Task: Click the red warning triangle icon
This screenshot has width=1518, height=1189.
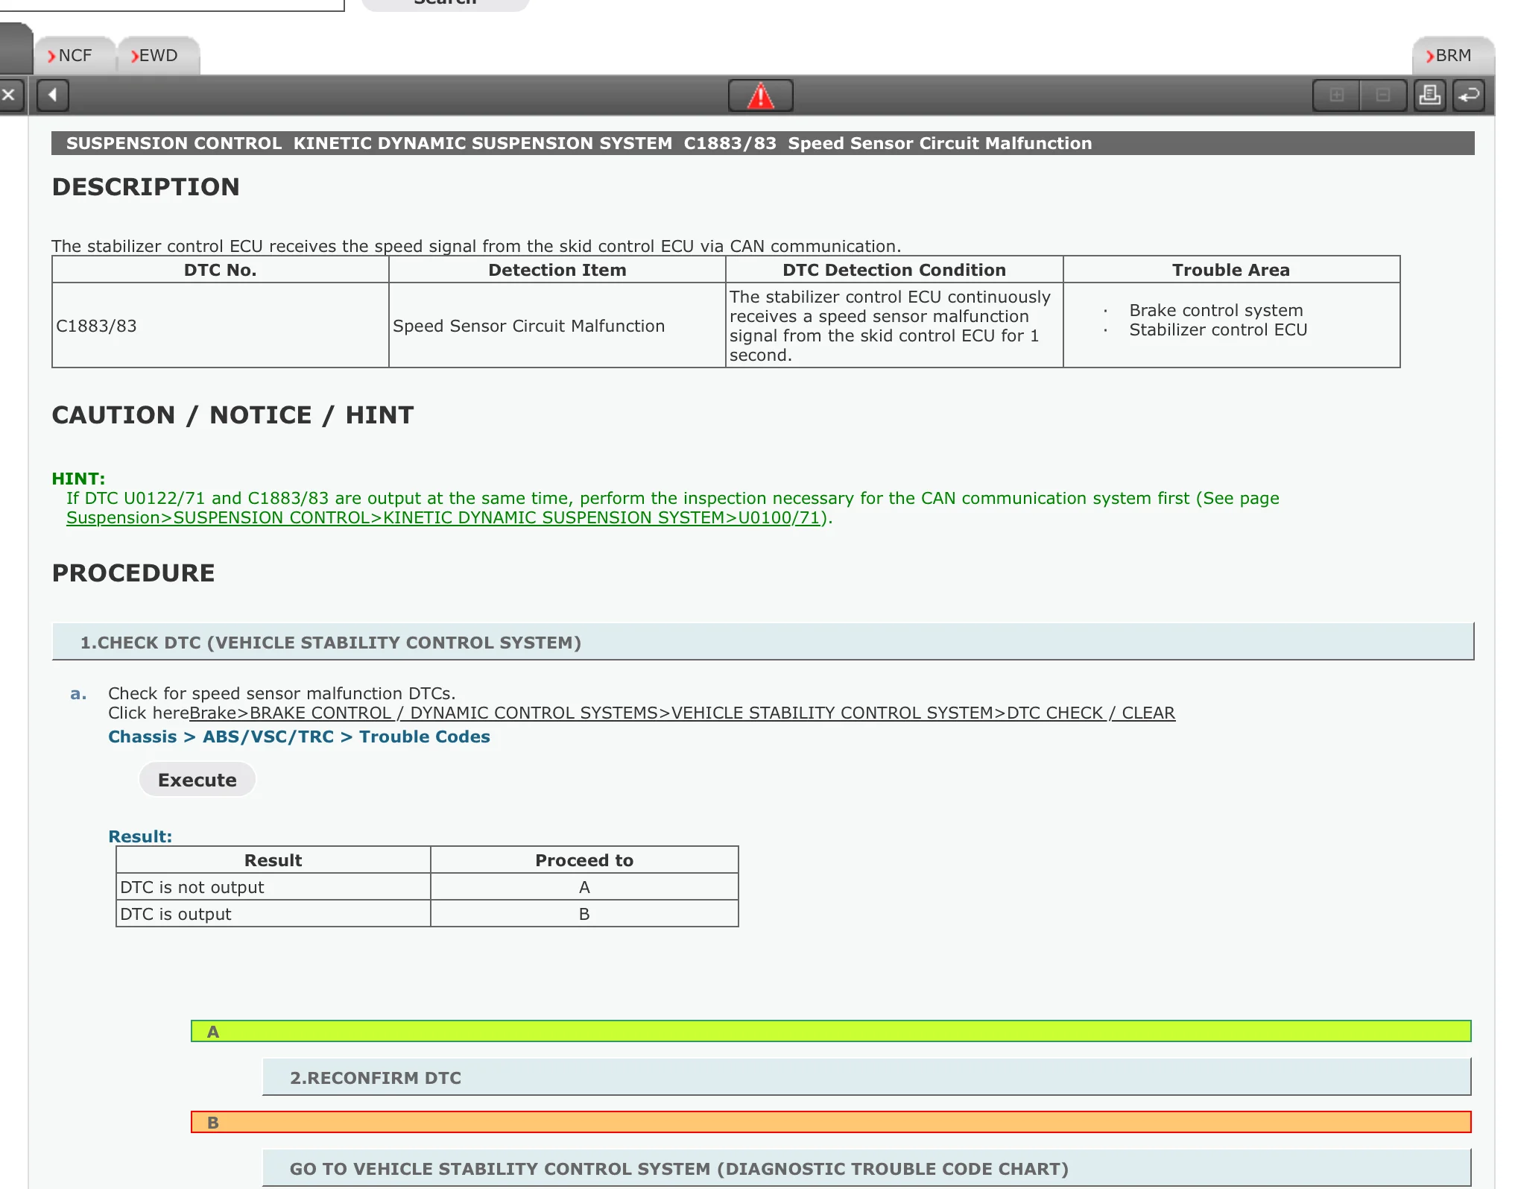Action: (760, 95)
